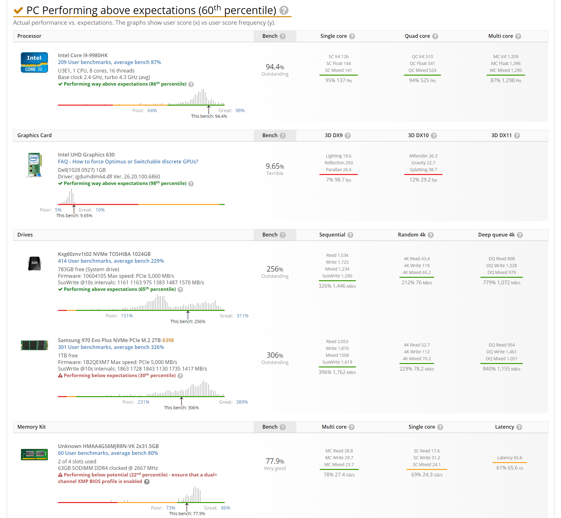The width and height of the screenshot is (561, 518).
Task: Click graphics bench score 9.65%
Action: (275, 166)
